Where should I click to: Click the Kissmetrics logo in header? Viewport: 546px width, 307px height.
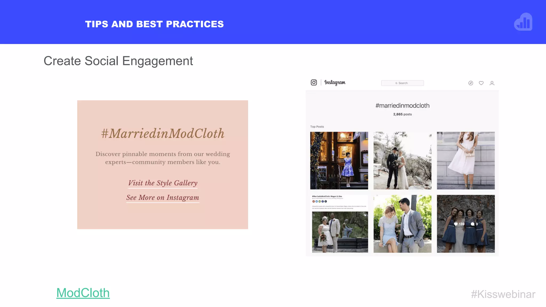523,22
